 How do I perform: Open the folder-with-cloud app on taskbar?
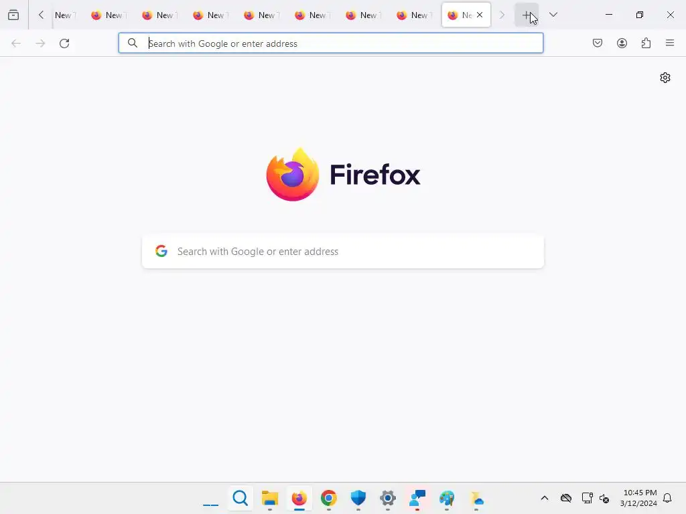coord(476,498)
